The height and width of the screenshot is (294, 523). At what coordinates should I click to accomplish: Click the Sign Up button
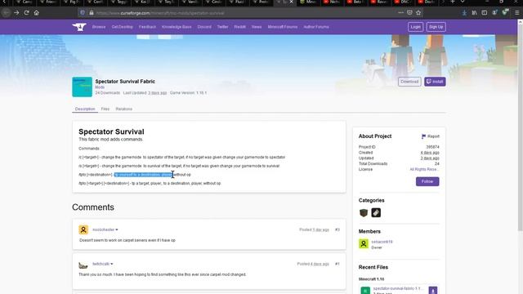pyautogui.click(x=436, y=27)
